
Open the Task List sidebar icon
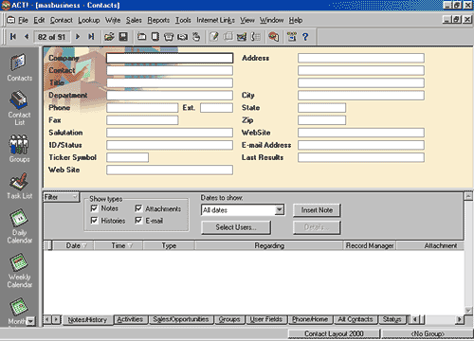click(19, 186)
